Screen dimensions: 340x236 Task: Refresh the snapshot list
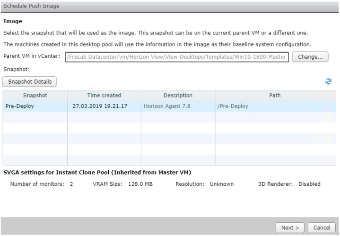pos(329,82)
